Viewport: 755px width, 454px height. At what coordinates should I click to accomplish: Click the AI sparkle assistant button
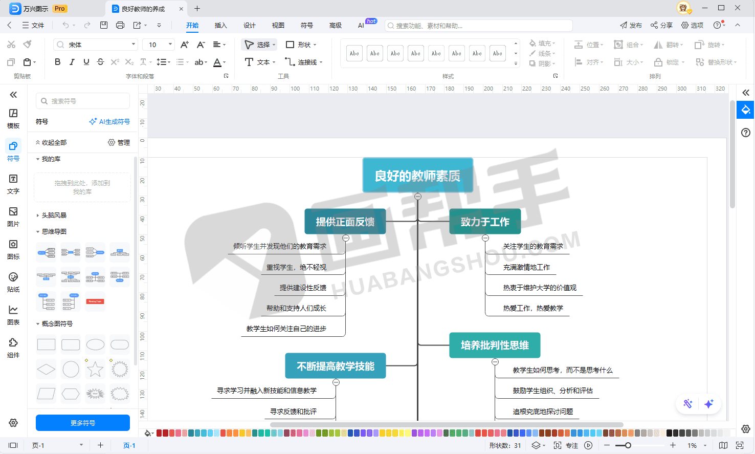click(x=708, y=404)
